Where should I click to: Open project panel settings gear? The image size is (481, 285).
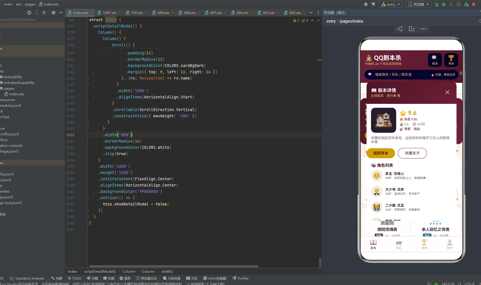point(54,13)
